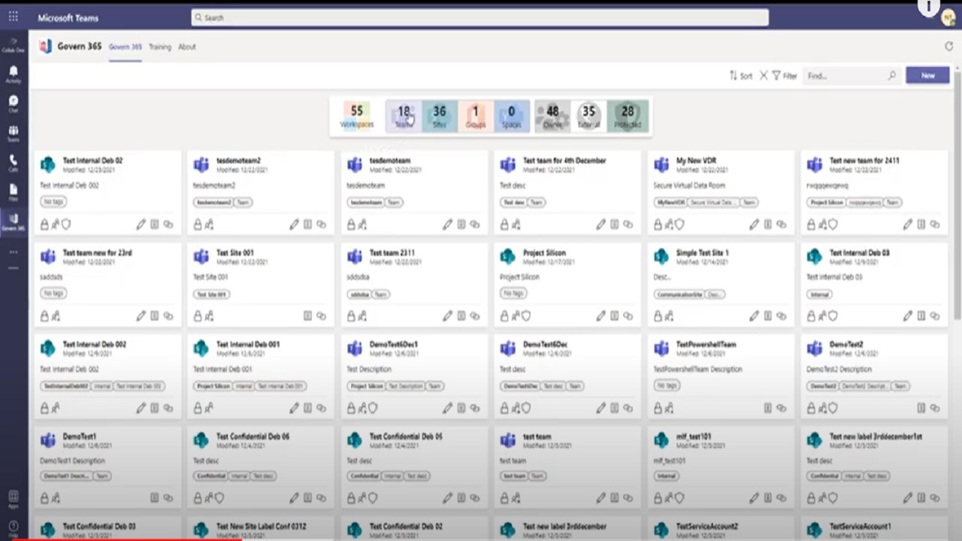Viewport: 962px width, 541px height.
Task: Open Teams section in the left sidebar
Action: point(14,134)
